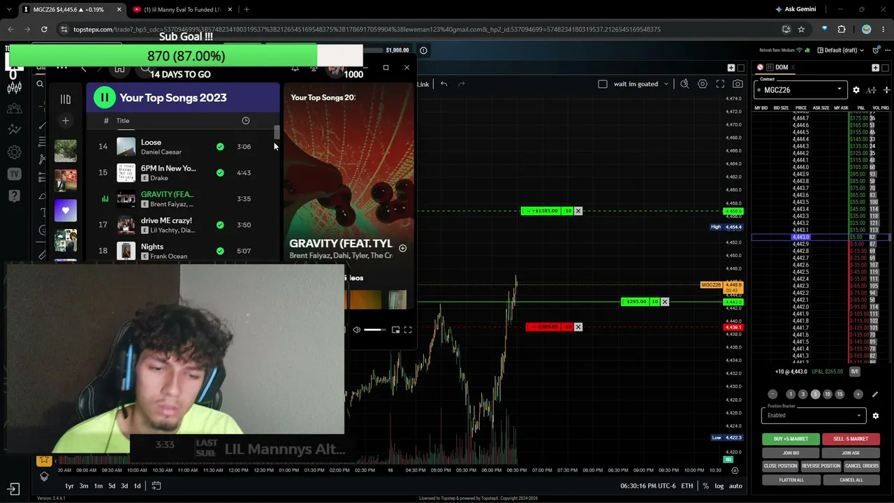Screen dimensions: 894x503
Task: Open Your Library in the Spotify sidebar
Action: (x=66, y=99)
